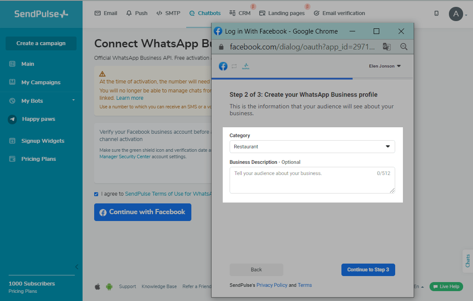473x301 pixels.
Task: Click the Google Translate icon in address bar
Action: click(x=387, y=47)
